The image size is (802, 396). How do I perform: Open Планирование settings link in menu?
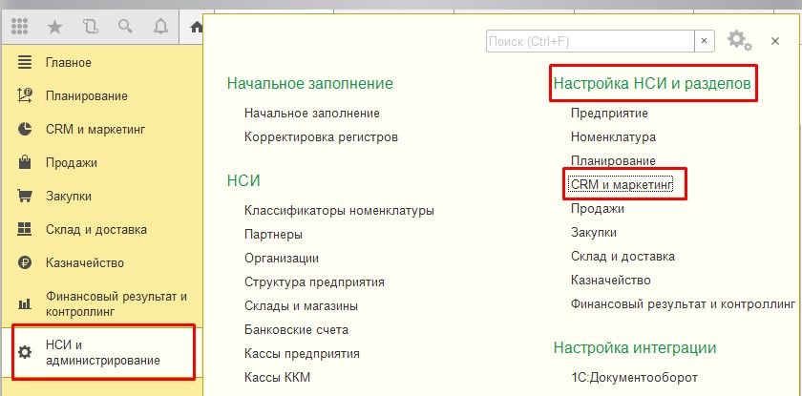(613, 160)
